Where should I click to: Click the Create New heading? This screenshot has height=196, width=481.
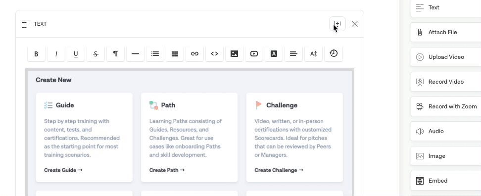53,80
